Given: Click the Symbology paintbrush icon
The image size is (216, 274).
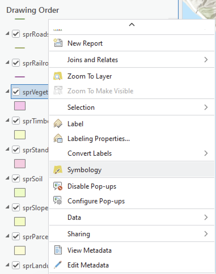Looking at the screenshot, I should [58, 170].
